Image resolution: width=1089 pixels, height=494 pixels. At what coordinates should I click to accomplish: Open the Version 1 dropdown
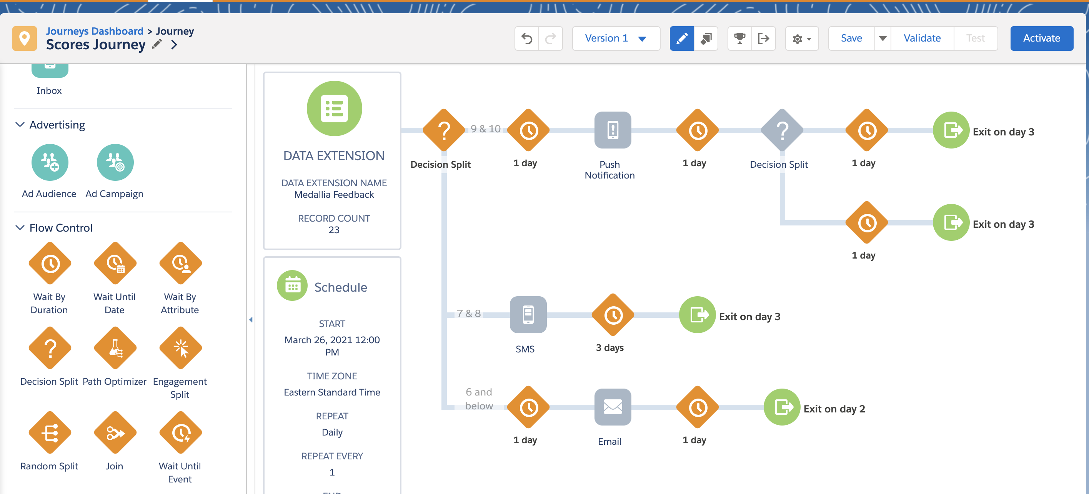click(x=616, y=38)
